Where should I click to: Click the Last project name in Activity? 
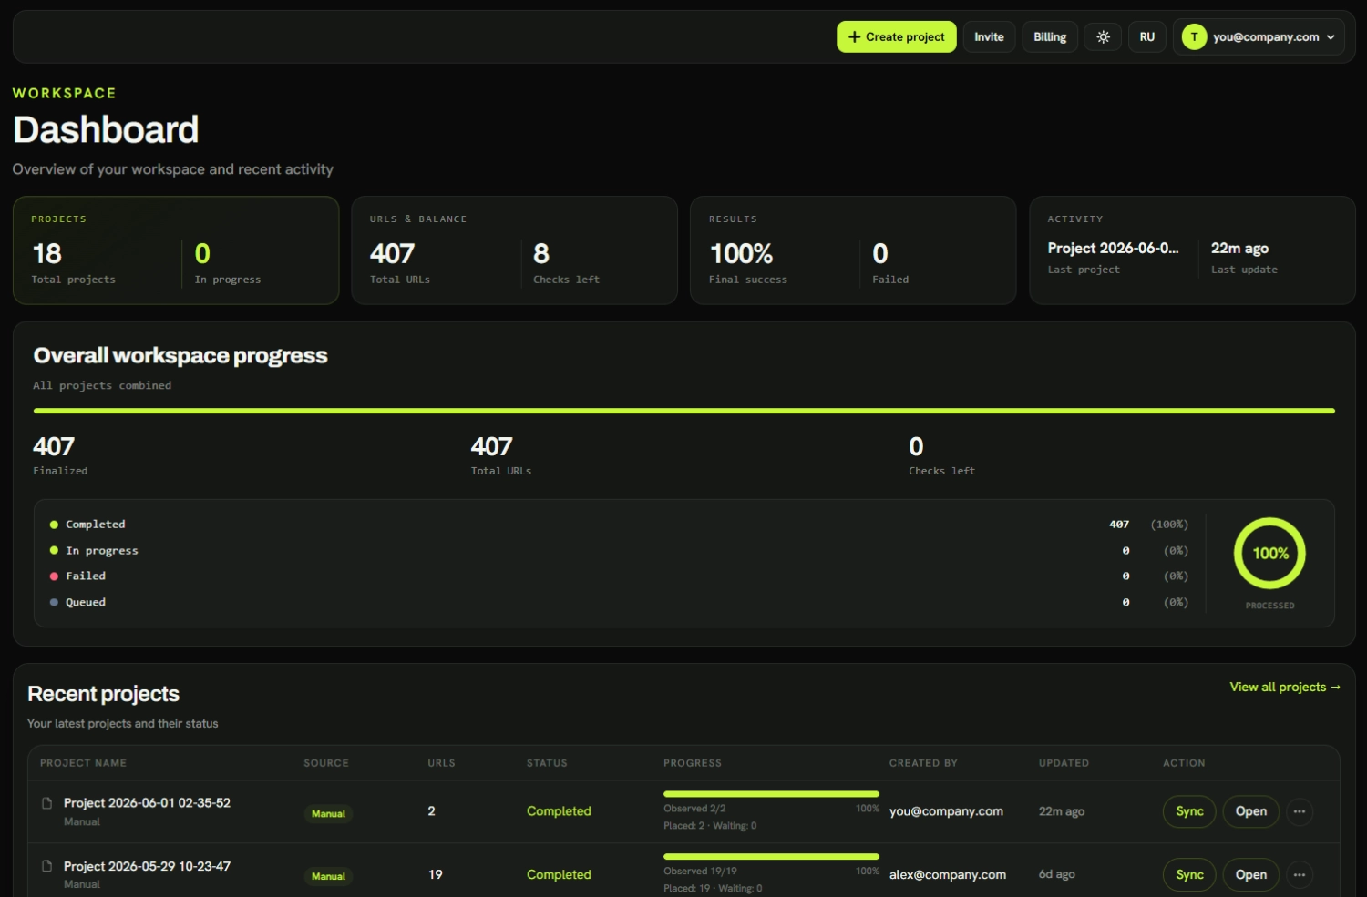click(x=1113, y=249)
